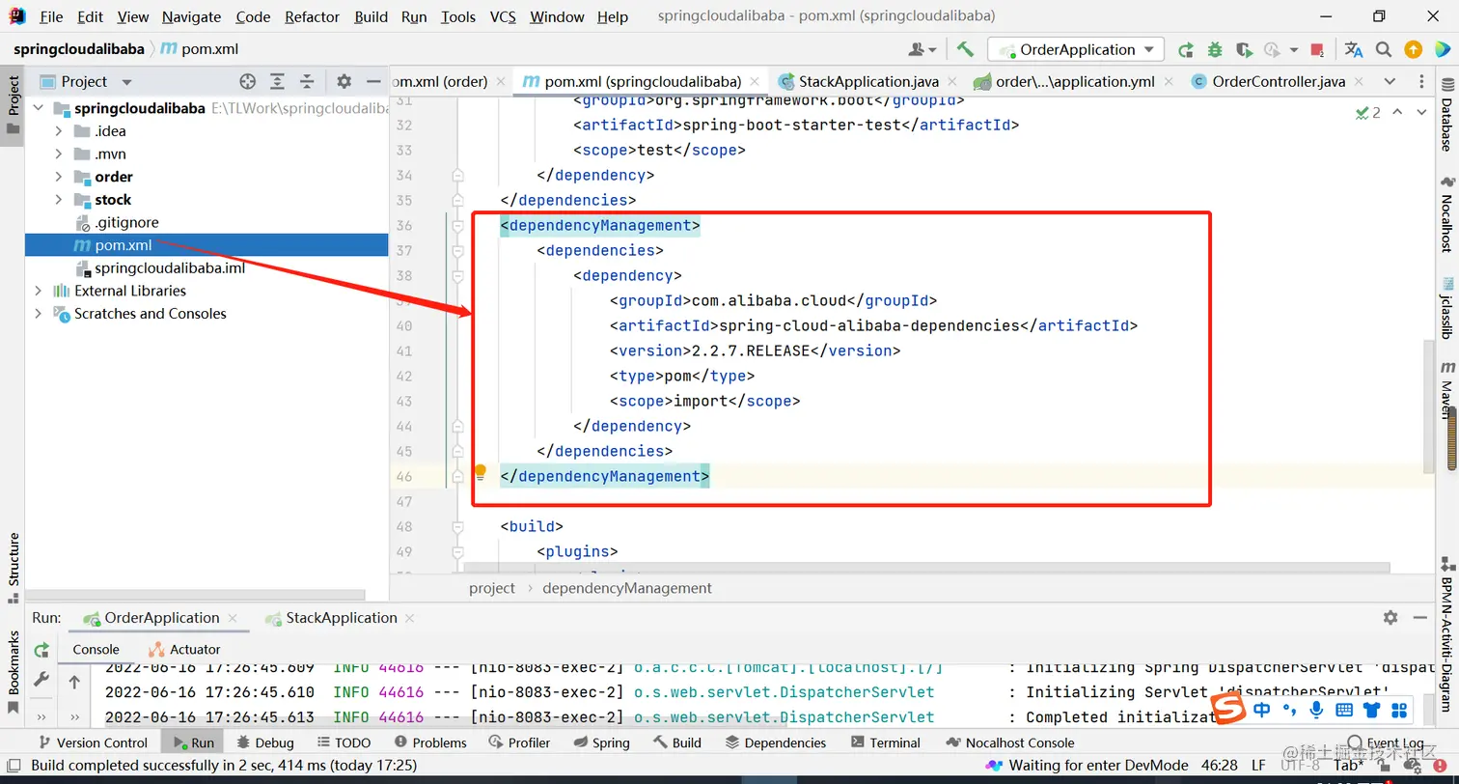This screenshot has width=1459, height=784.
Task: Expand External Libraries node
Action: 39,291
